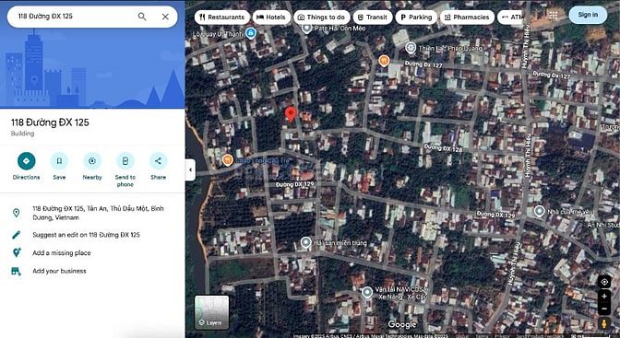Zoom out with the minus button
The height and width of the screenshot is (338, 620).
[604, 309]
